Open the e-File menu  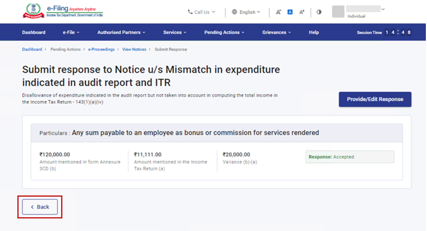71,33
